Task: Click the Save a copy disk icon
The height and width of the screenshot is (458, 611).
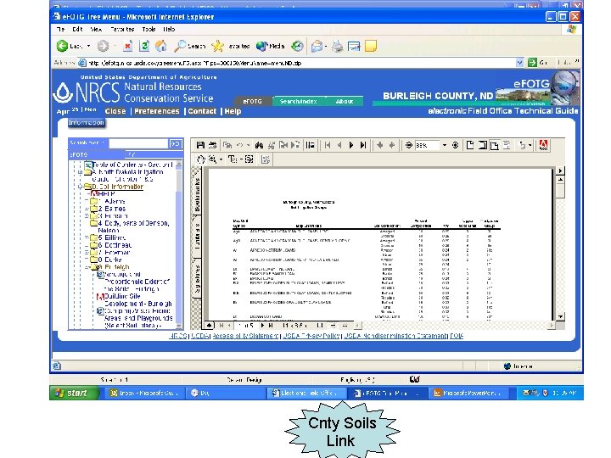Action: pyautogui.click(x=200, y=145)
